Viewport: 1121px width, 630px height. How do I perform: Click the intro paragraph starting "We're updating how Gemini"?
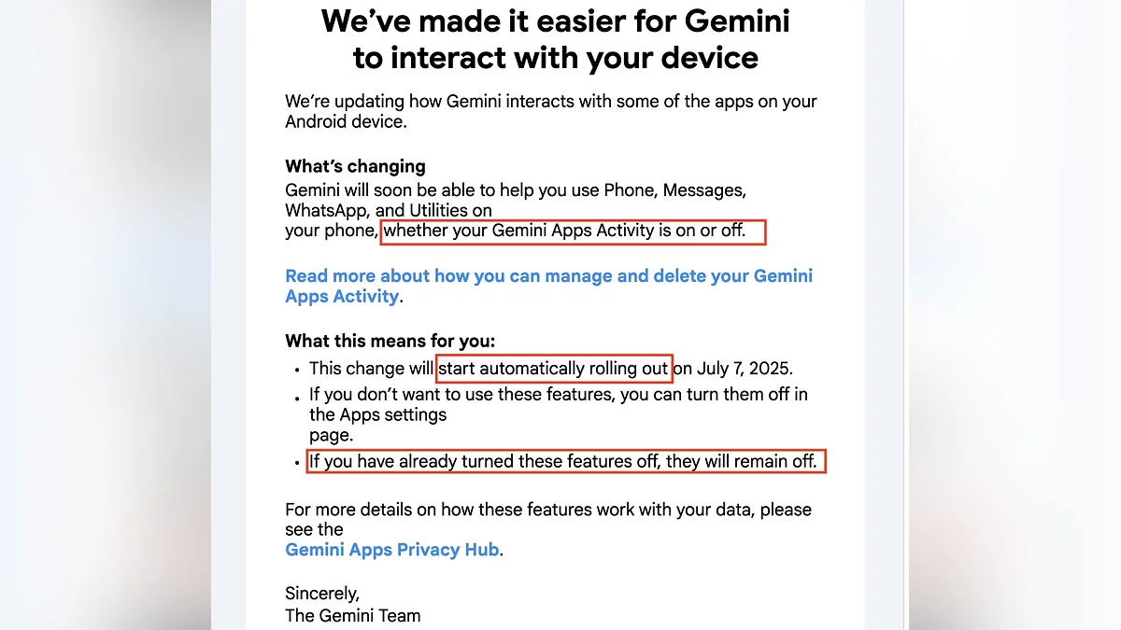(x=550, y=111)
